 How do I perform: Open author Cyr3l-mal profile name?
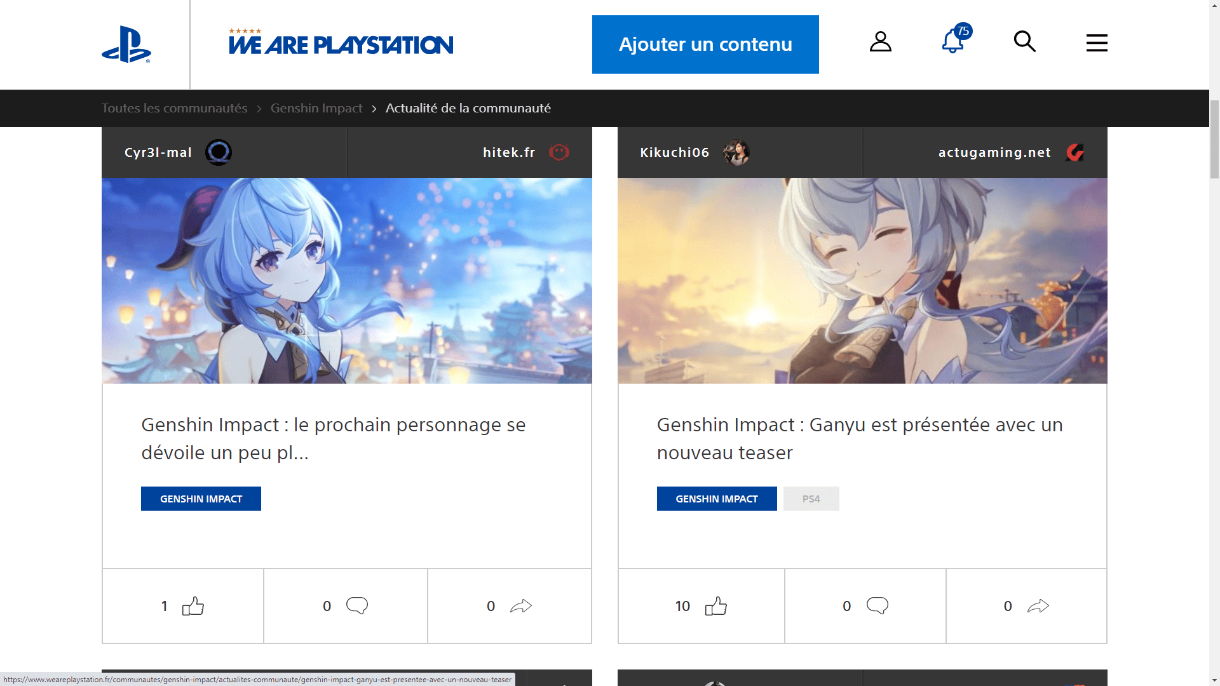(158, 152)
